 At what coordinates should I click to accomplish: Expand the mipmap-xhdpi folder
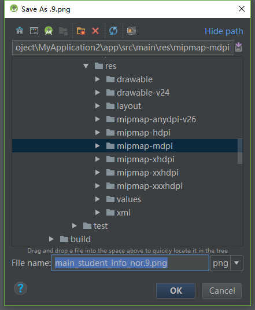pos(97,159)
